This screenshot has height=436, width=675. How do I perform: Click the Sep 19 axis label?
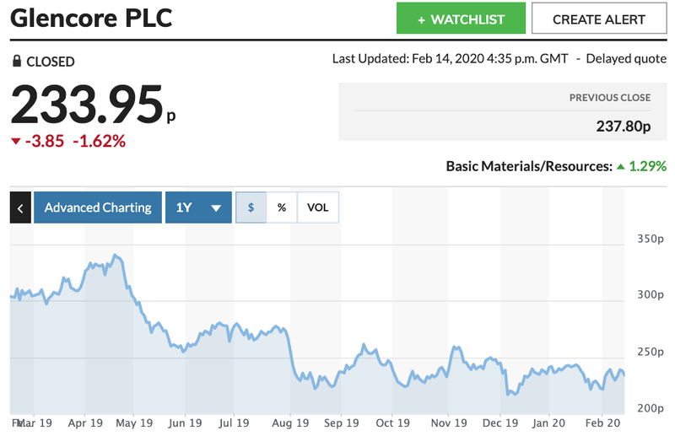pos(342,423)
